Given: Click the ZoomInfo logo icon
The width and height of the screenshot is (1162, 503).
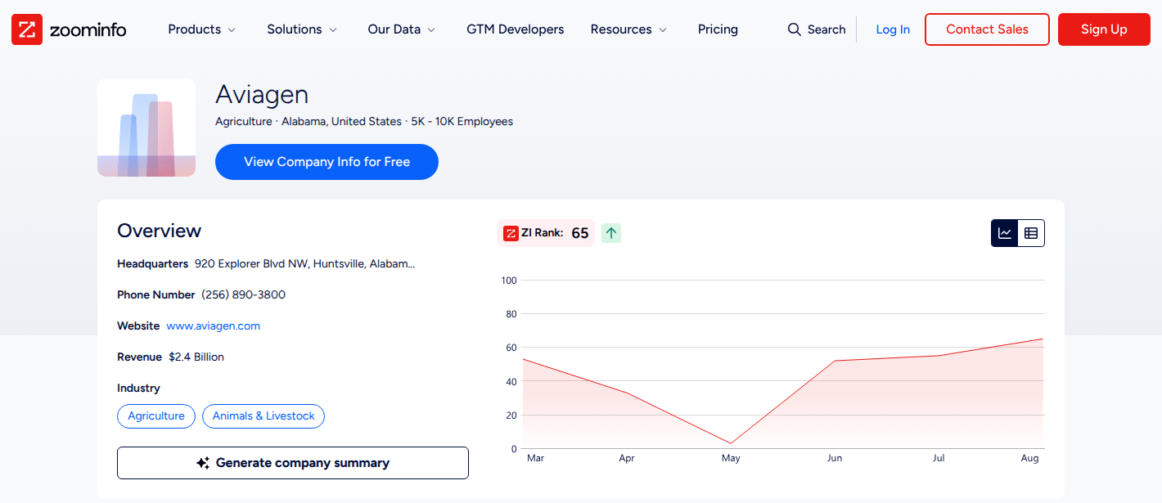Looking at the screenshot, I should (x=27, y=29).
